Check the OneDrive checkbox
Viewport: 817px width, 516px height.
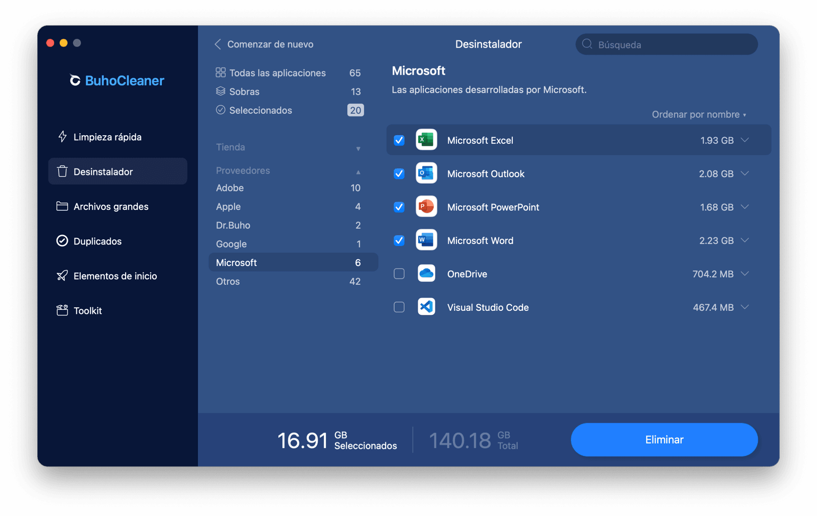point(399,274)
